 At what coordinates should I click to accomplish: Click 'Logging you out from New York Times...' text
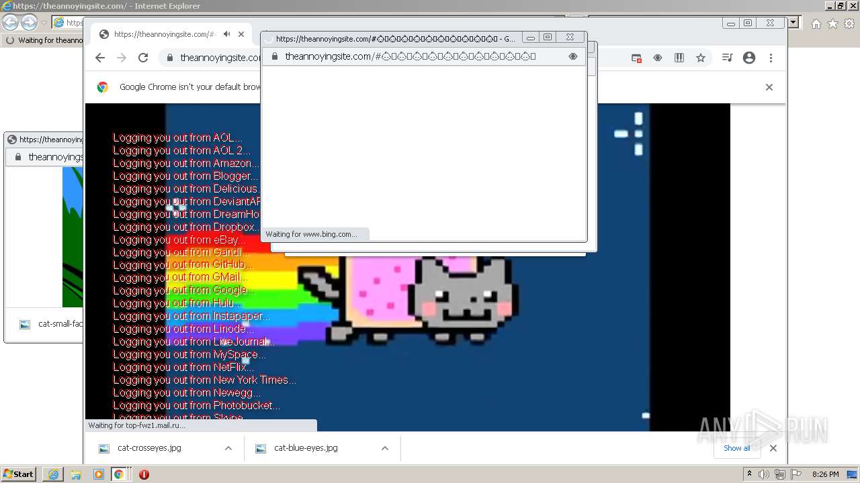[204, 380]
